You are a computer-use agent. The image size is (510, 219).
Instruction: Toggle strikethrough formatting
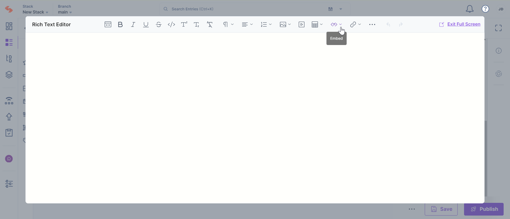(x=159, y=24)
